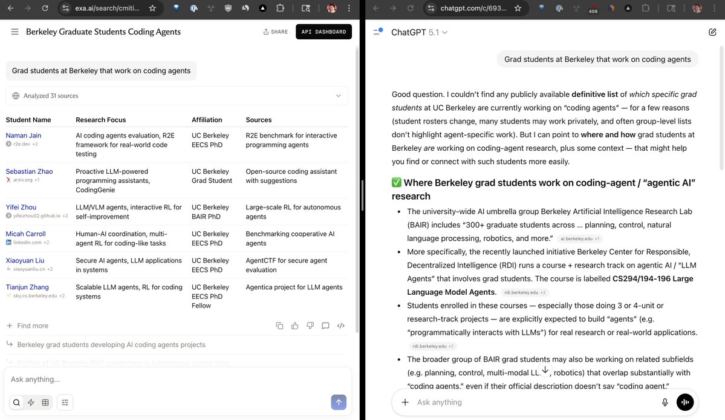Select the suggested query about AI coding agents projects
The image size is (725, 420).
(111, 344)
